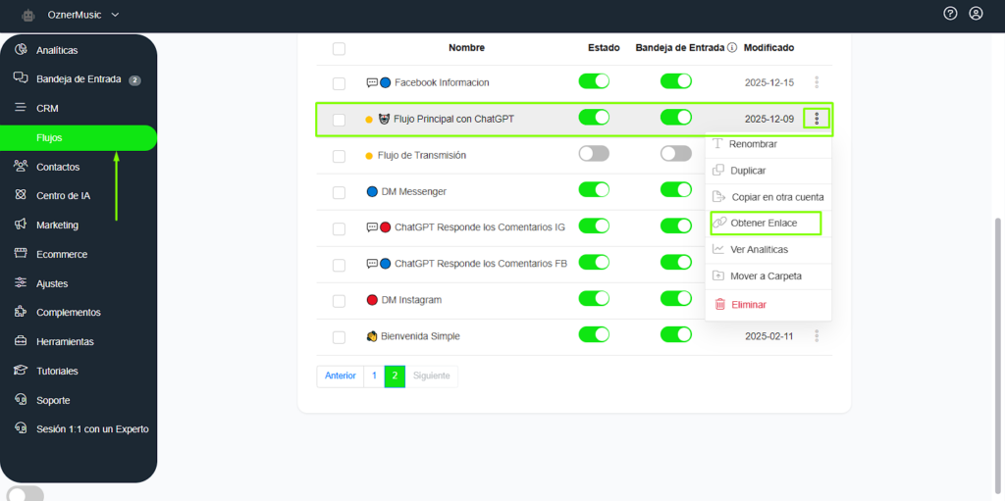
Task: Select all flows with header checkbox
Action: (339, 48)
